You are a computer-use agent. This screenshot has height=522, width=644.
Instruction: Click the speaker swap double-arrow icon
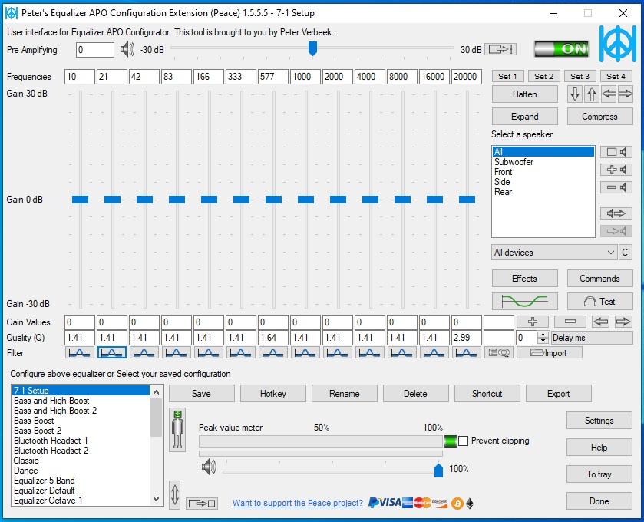[616, 213]
